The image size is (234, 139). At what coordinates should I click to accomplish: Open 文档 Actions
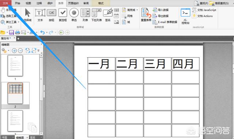(x=202, y=16)
